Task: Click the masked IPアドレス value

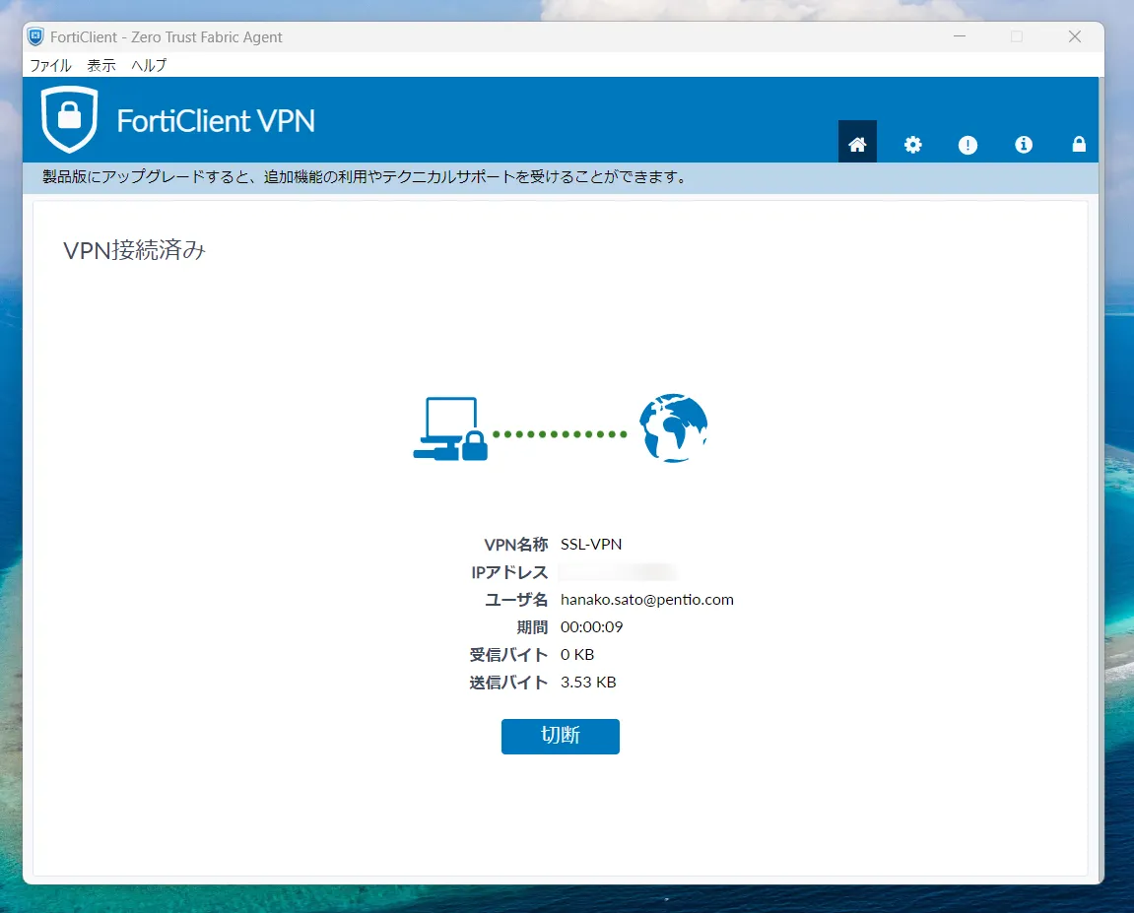Action: (618, 571)
